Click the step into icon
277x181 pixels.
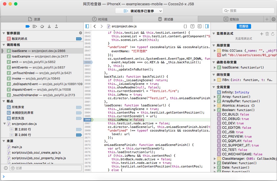click(49, 26)
